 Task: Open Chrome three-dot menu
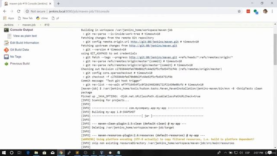pyautogui.click(x=272, y=11)
